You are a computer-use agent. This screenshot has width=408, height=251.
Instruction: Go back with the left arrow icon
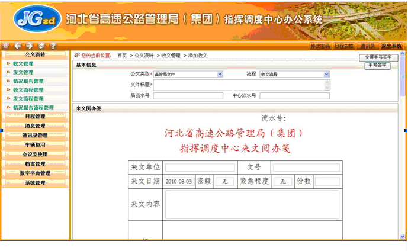pos(17,46)
